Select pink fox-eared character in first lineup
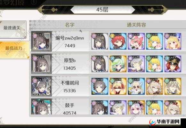This screenshot has width=186, height=128. point(136,41)
